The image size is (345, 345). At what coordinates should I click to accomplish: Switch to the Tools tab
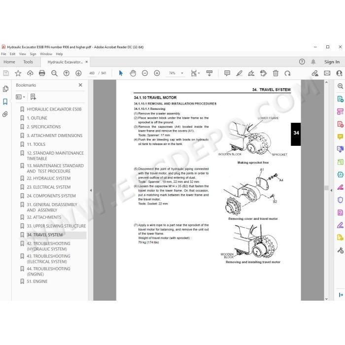(x=28, y=62)
